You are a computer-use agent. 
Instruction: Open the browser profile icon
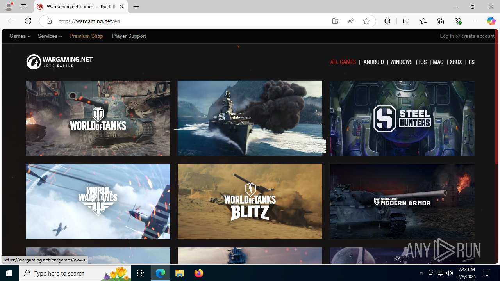click(8, 7)
